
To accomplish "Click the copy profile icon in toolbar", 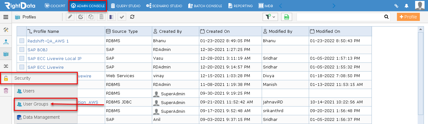I will click(91, 17).
